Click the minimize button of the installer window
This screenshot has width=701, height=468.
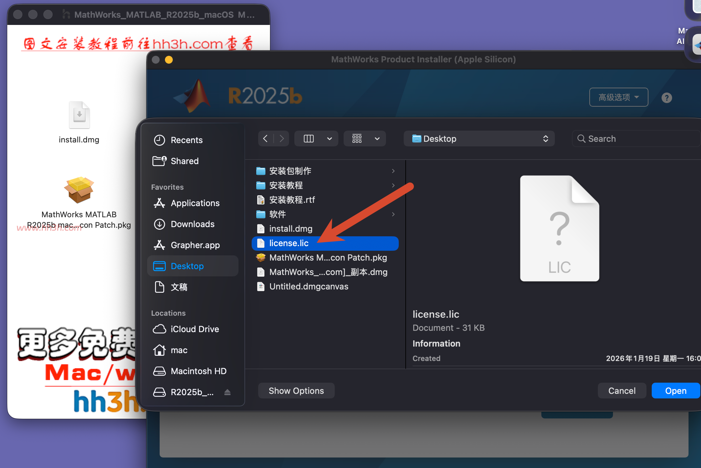(x=169, y=59)
